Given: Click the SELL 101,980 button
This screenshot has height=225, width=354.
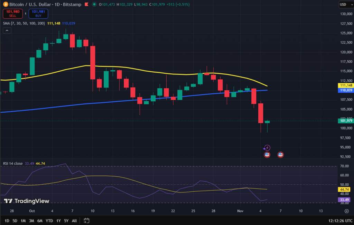Looking at the screenshot, I should 12,13.
